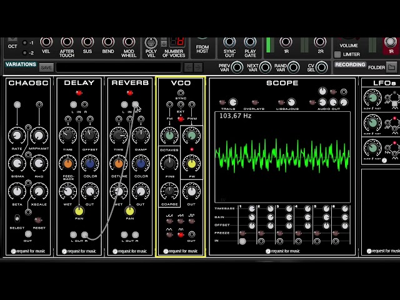Screen dimensions: 400x300
Task: Click the NEXT VAR input jack
Action: click(265, 67)
